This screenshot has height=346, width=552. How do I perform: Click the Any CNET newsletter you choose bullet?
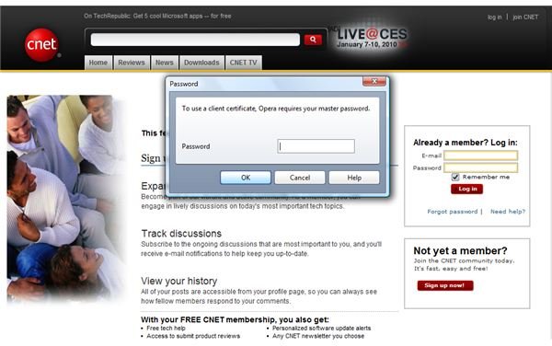point(318,336)
